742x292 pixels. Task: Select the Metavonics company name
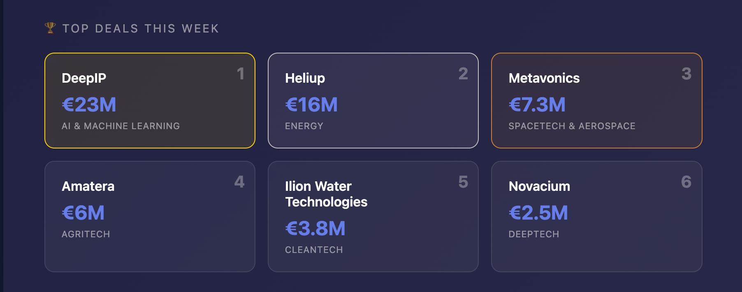pos(544,78)
